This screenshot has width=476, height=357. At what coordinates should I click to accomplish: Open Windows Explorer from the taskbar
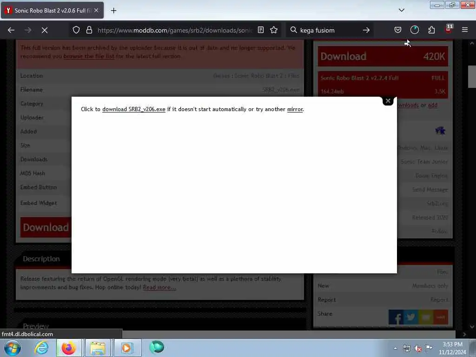click(x=97, y=348)
